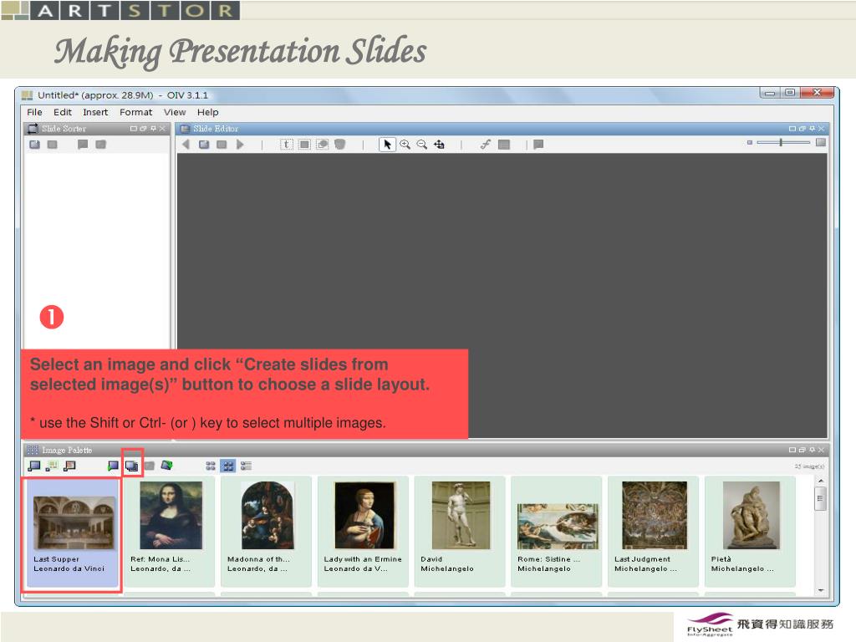Click Image Palette scrollbar up arrow
Screen dimensions: 856x642
click(821, 481)
